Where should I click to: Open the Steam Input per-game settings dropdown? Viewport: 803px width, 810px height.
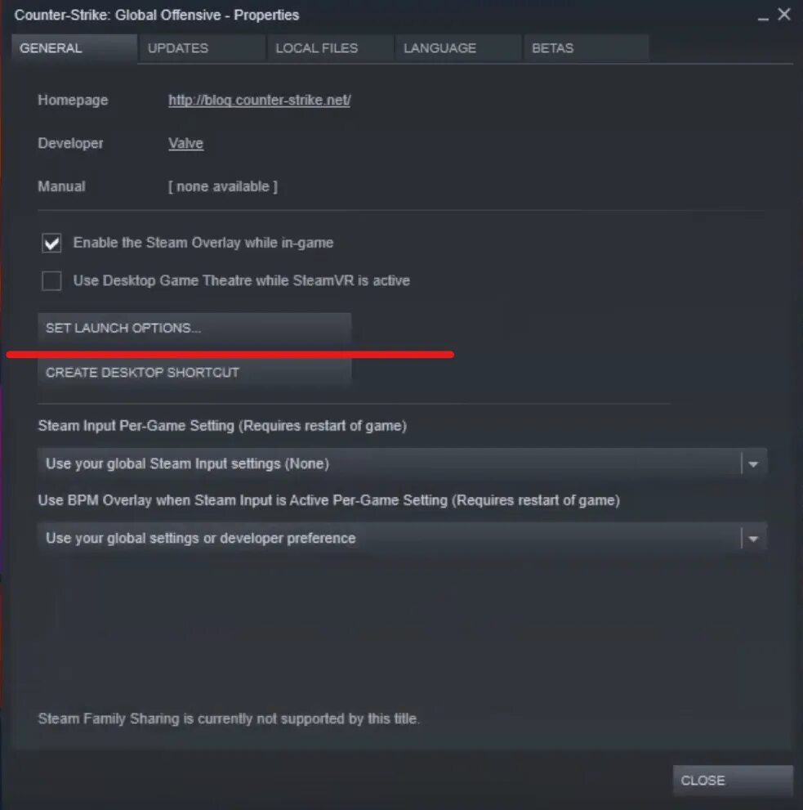(x=402, y=463)
